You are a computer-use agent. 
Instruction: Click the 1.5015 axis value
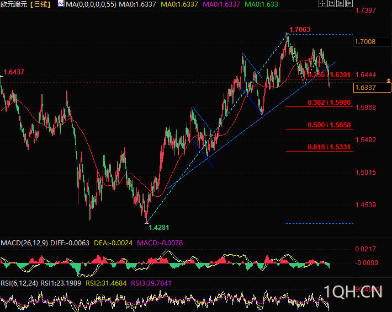pos(365,173)
